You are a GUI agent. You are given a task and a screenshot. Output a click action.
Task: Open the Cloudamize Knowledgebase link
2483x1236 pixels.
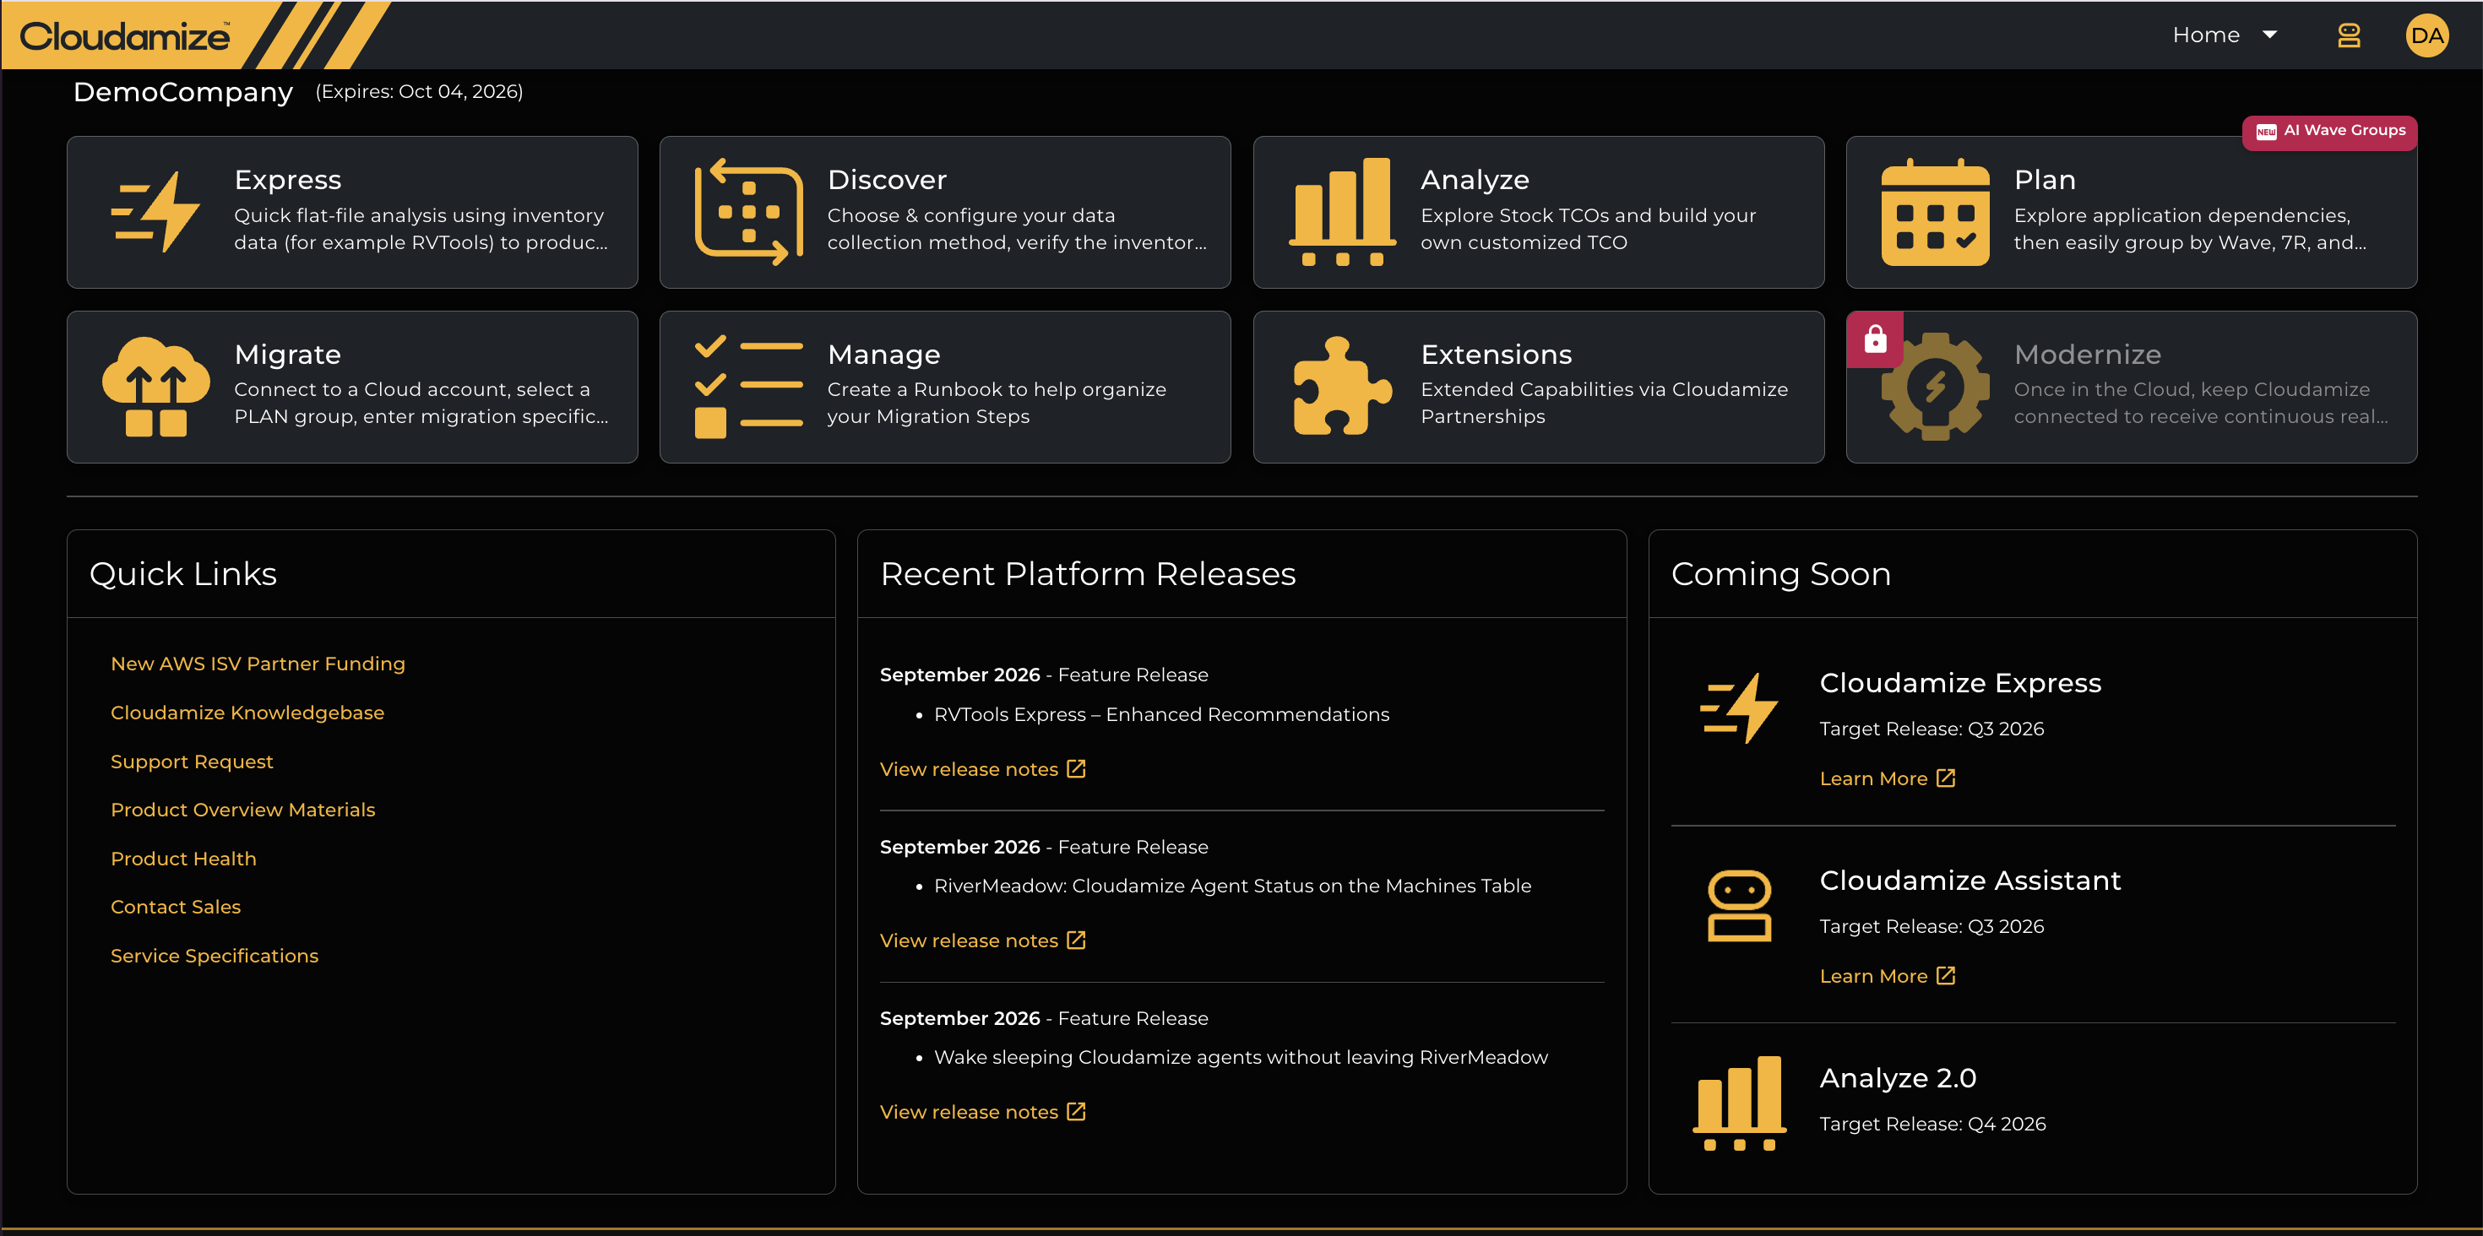coord(247,713)
